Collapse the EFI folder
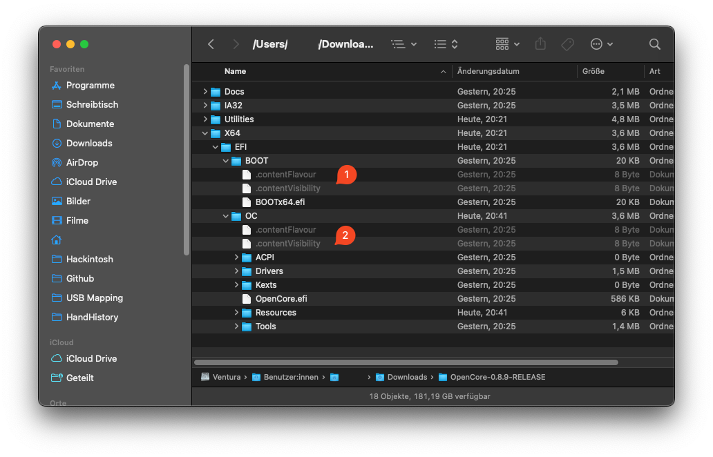Viewport: 713px width, 457px height. click(216, 147)
